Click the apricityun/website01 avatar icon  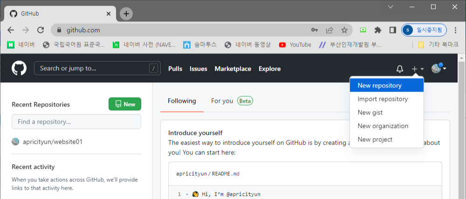(15, 142)
